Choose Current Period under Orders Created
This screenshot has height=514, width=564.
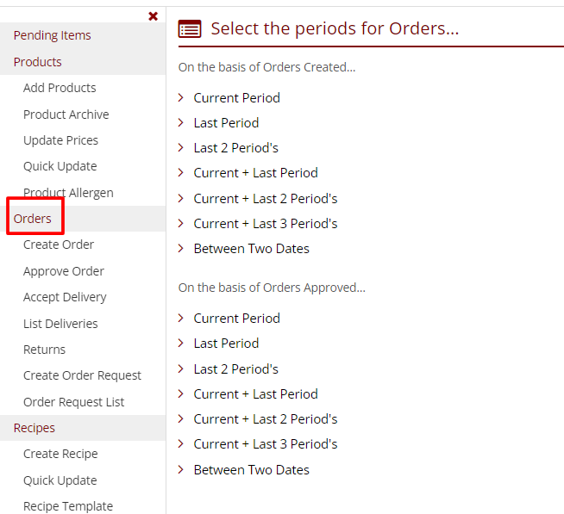(236, 98)
